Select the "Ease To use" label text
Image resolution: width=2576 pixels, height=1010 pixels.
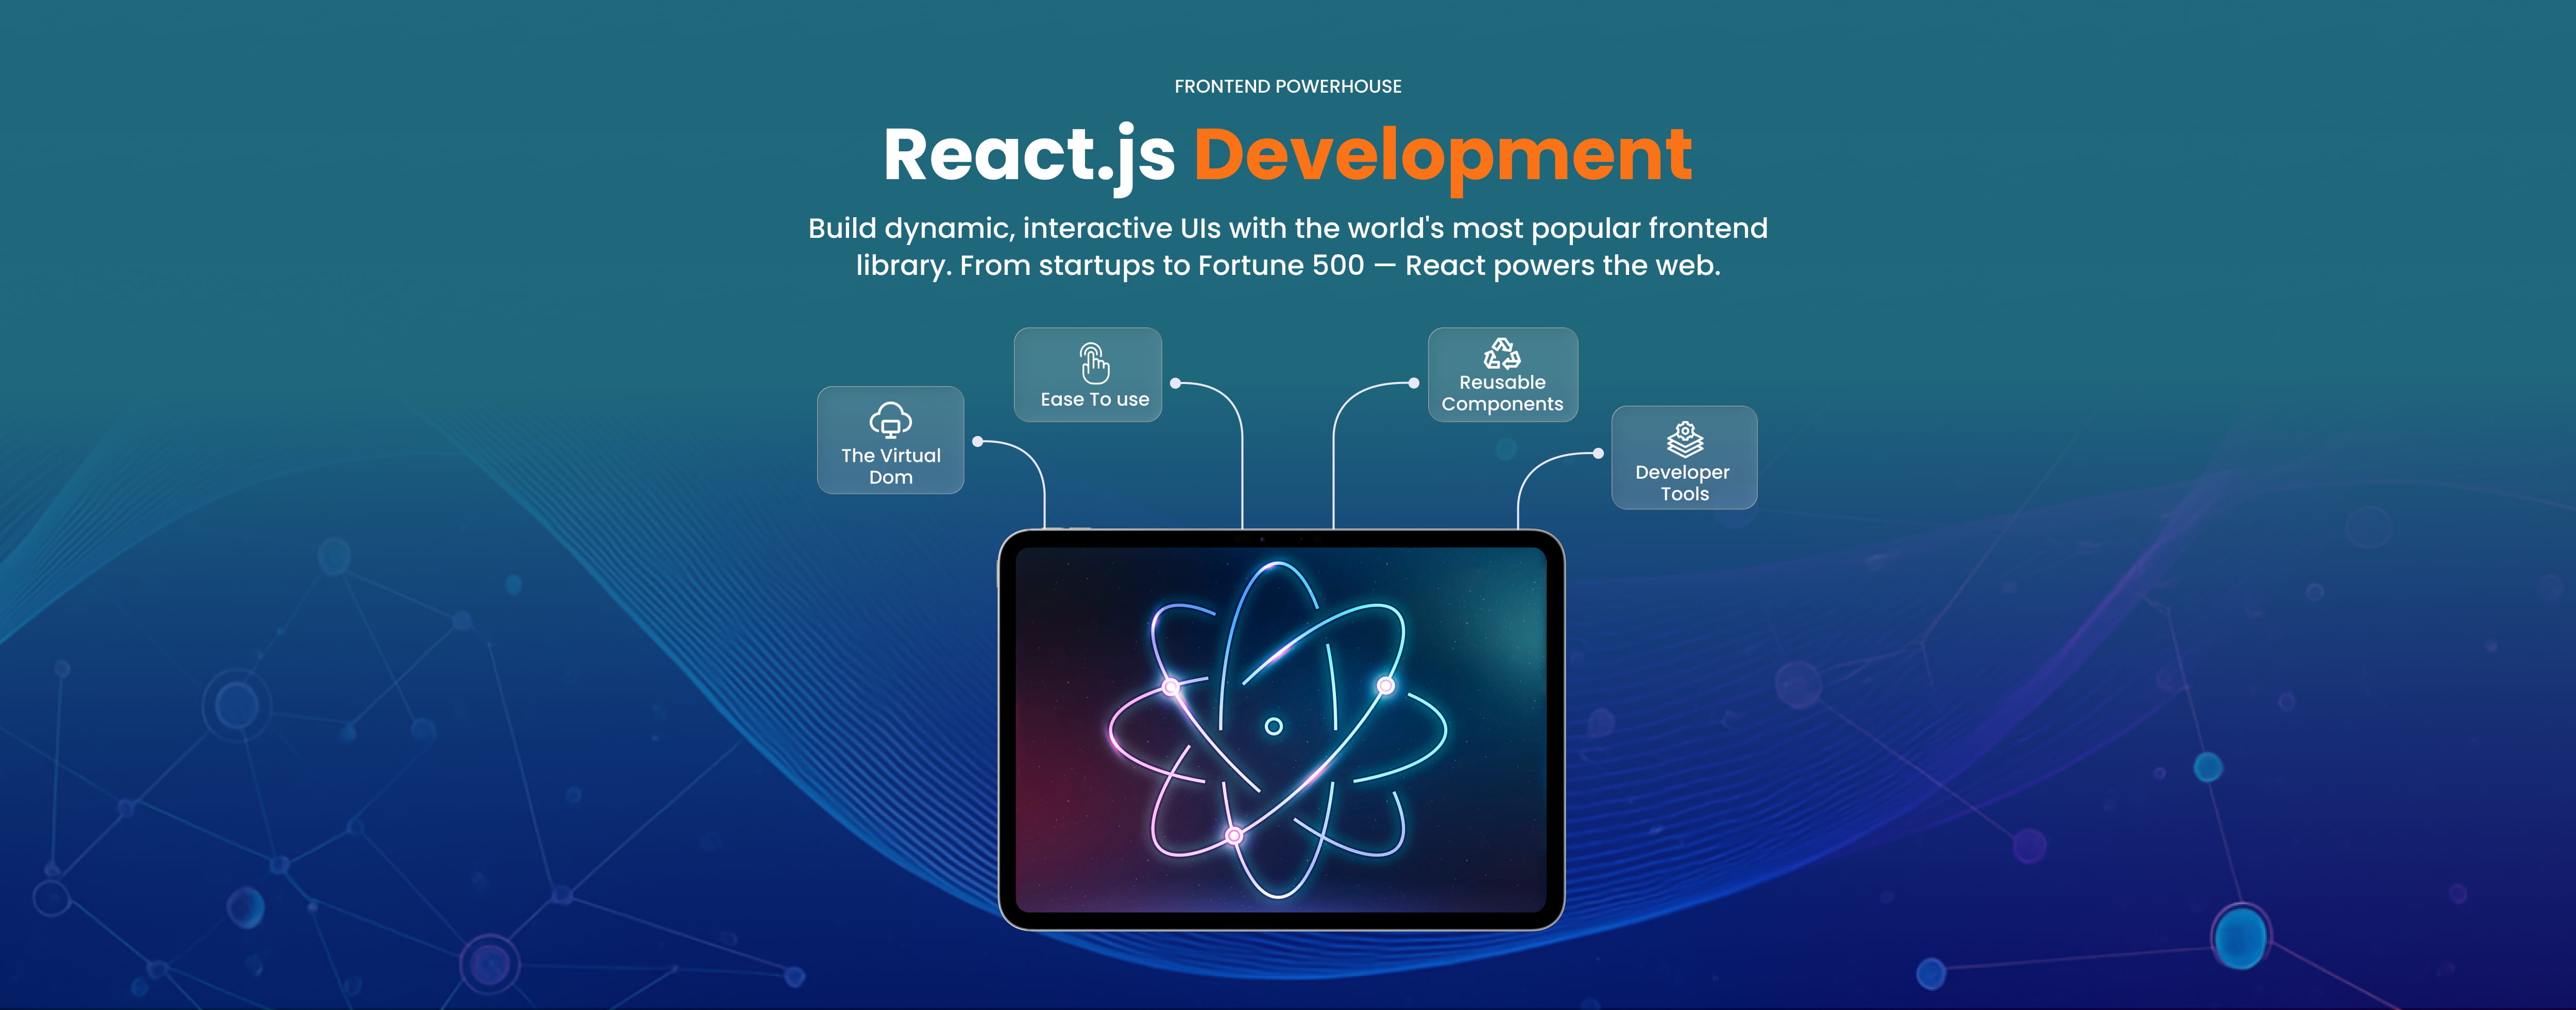click(1094, 399)
